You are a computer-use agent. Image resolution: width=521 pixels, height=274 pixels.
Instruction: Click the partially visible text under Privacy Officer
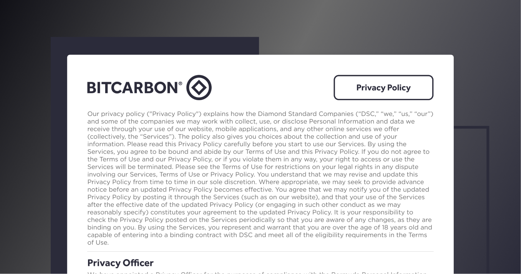pyautogui.click(x=257, y=272)
